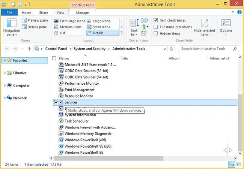Select Windows Memory Diagnostic icon
The height and width of the screenshot is (169, 244).
point(61,133)
